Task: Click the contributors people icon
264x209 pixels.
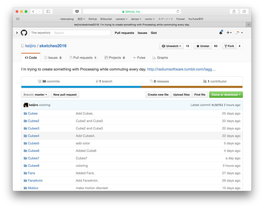Action: (x=205, y=81)
